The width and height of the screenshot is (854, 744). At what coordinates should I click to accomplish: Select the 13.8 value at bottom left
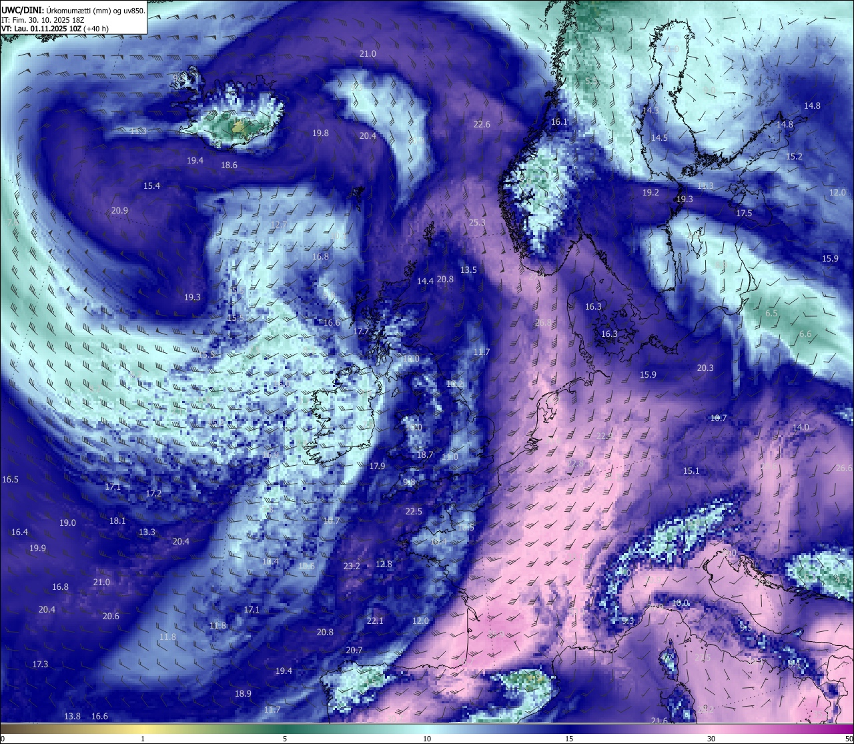tap(72, 716)
